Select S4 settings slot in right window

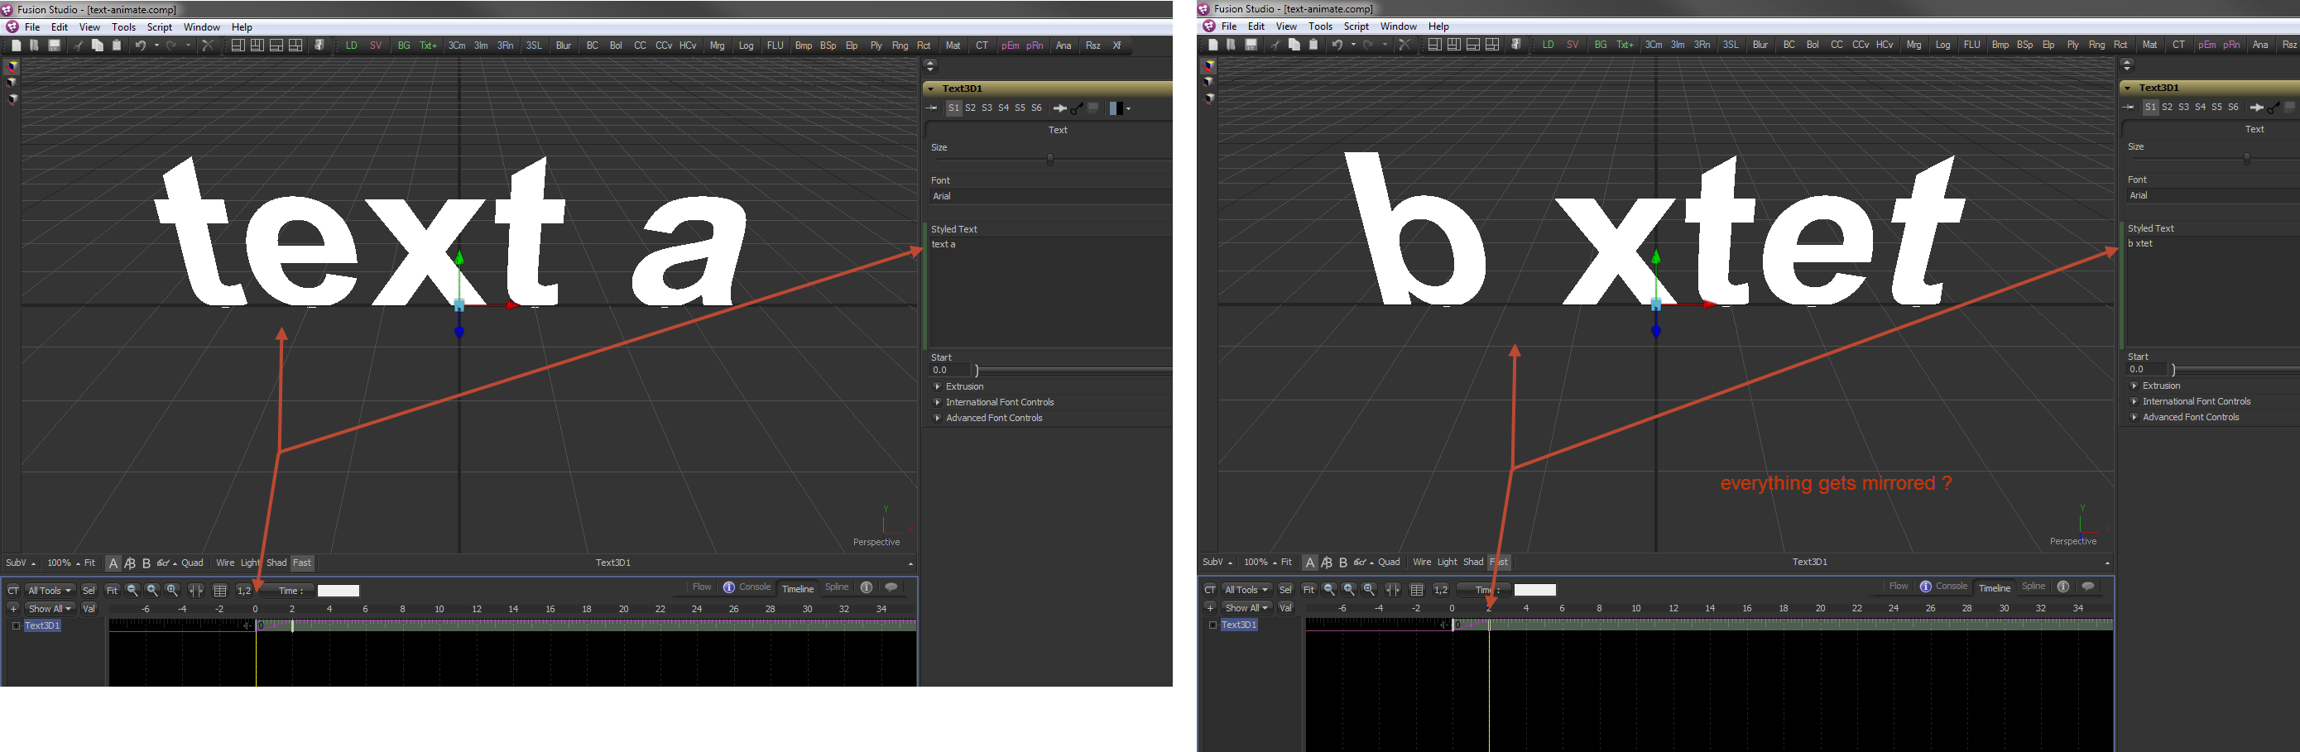[2200, 107]
